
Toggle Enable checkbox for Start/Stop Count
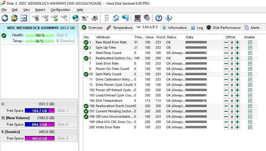click(x=250, y=53)
